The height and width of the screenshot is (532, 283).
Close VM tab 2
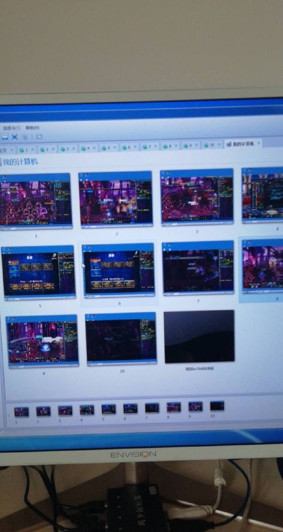[x=53, y=149]
